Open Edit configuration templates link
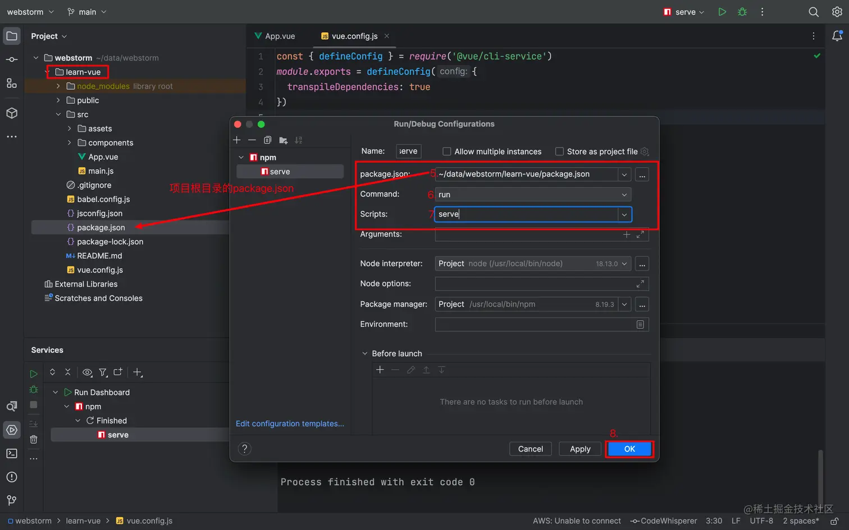 (x=290, y=424)
